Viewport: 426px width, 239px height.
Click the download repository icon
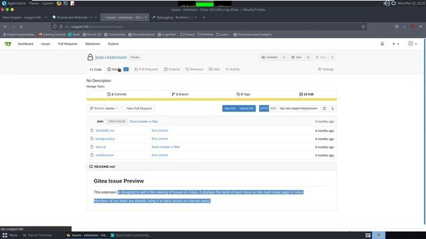point(332,108)
